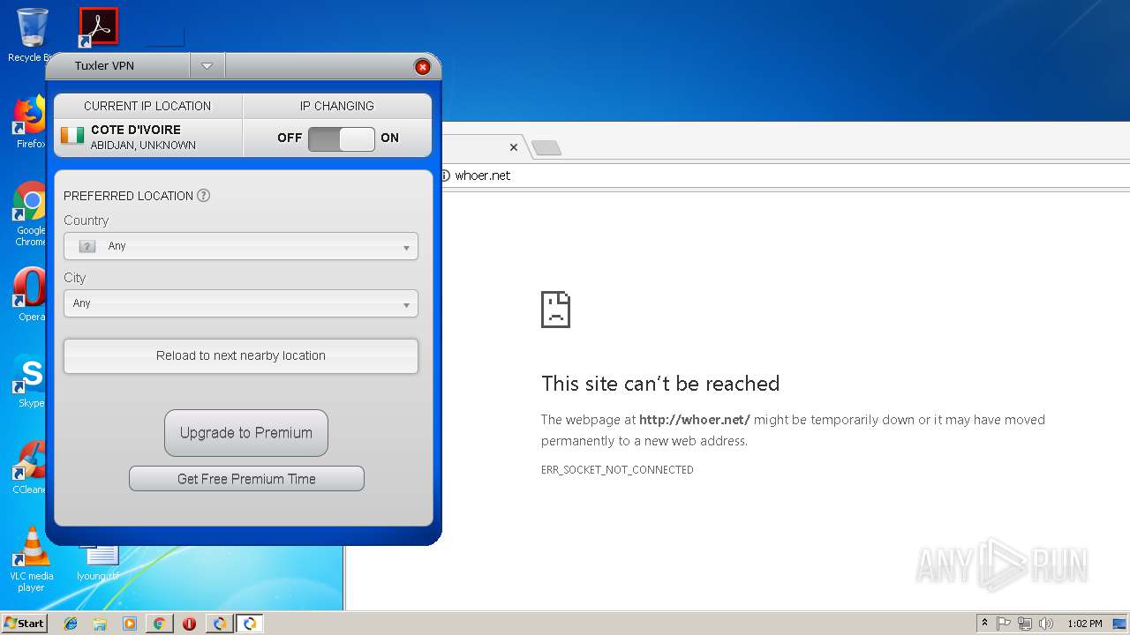This screenshot has height=635, width=1130.
Task: Click the site info icon beside whoer.net
Action: tap(445, 176)
